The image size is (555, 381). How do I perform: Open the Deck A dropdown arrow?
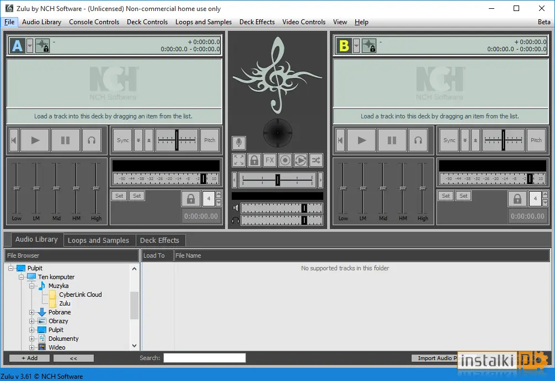click(x=30, y=46)
